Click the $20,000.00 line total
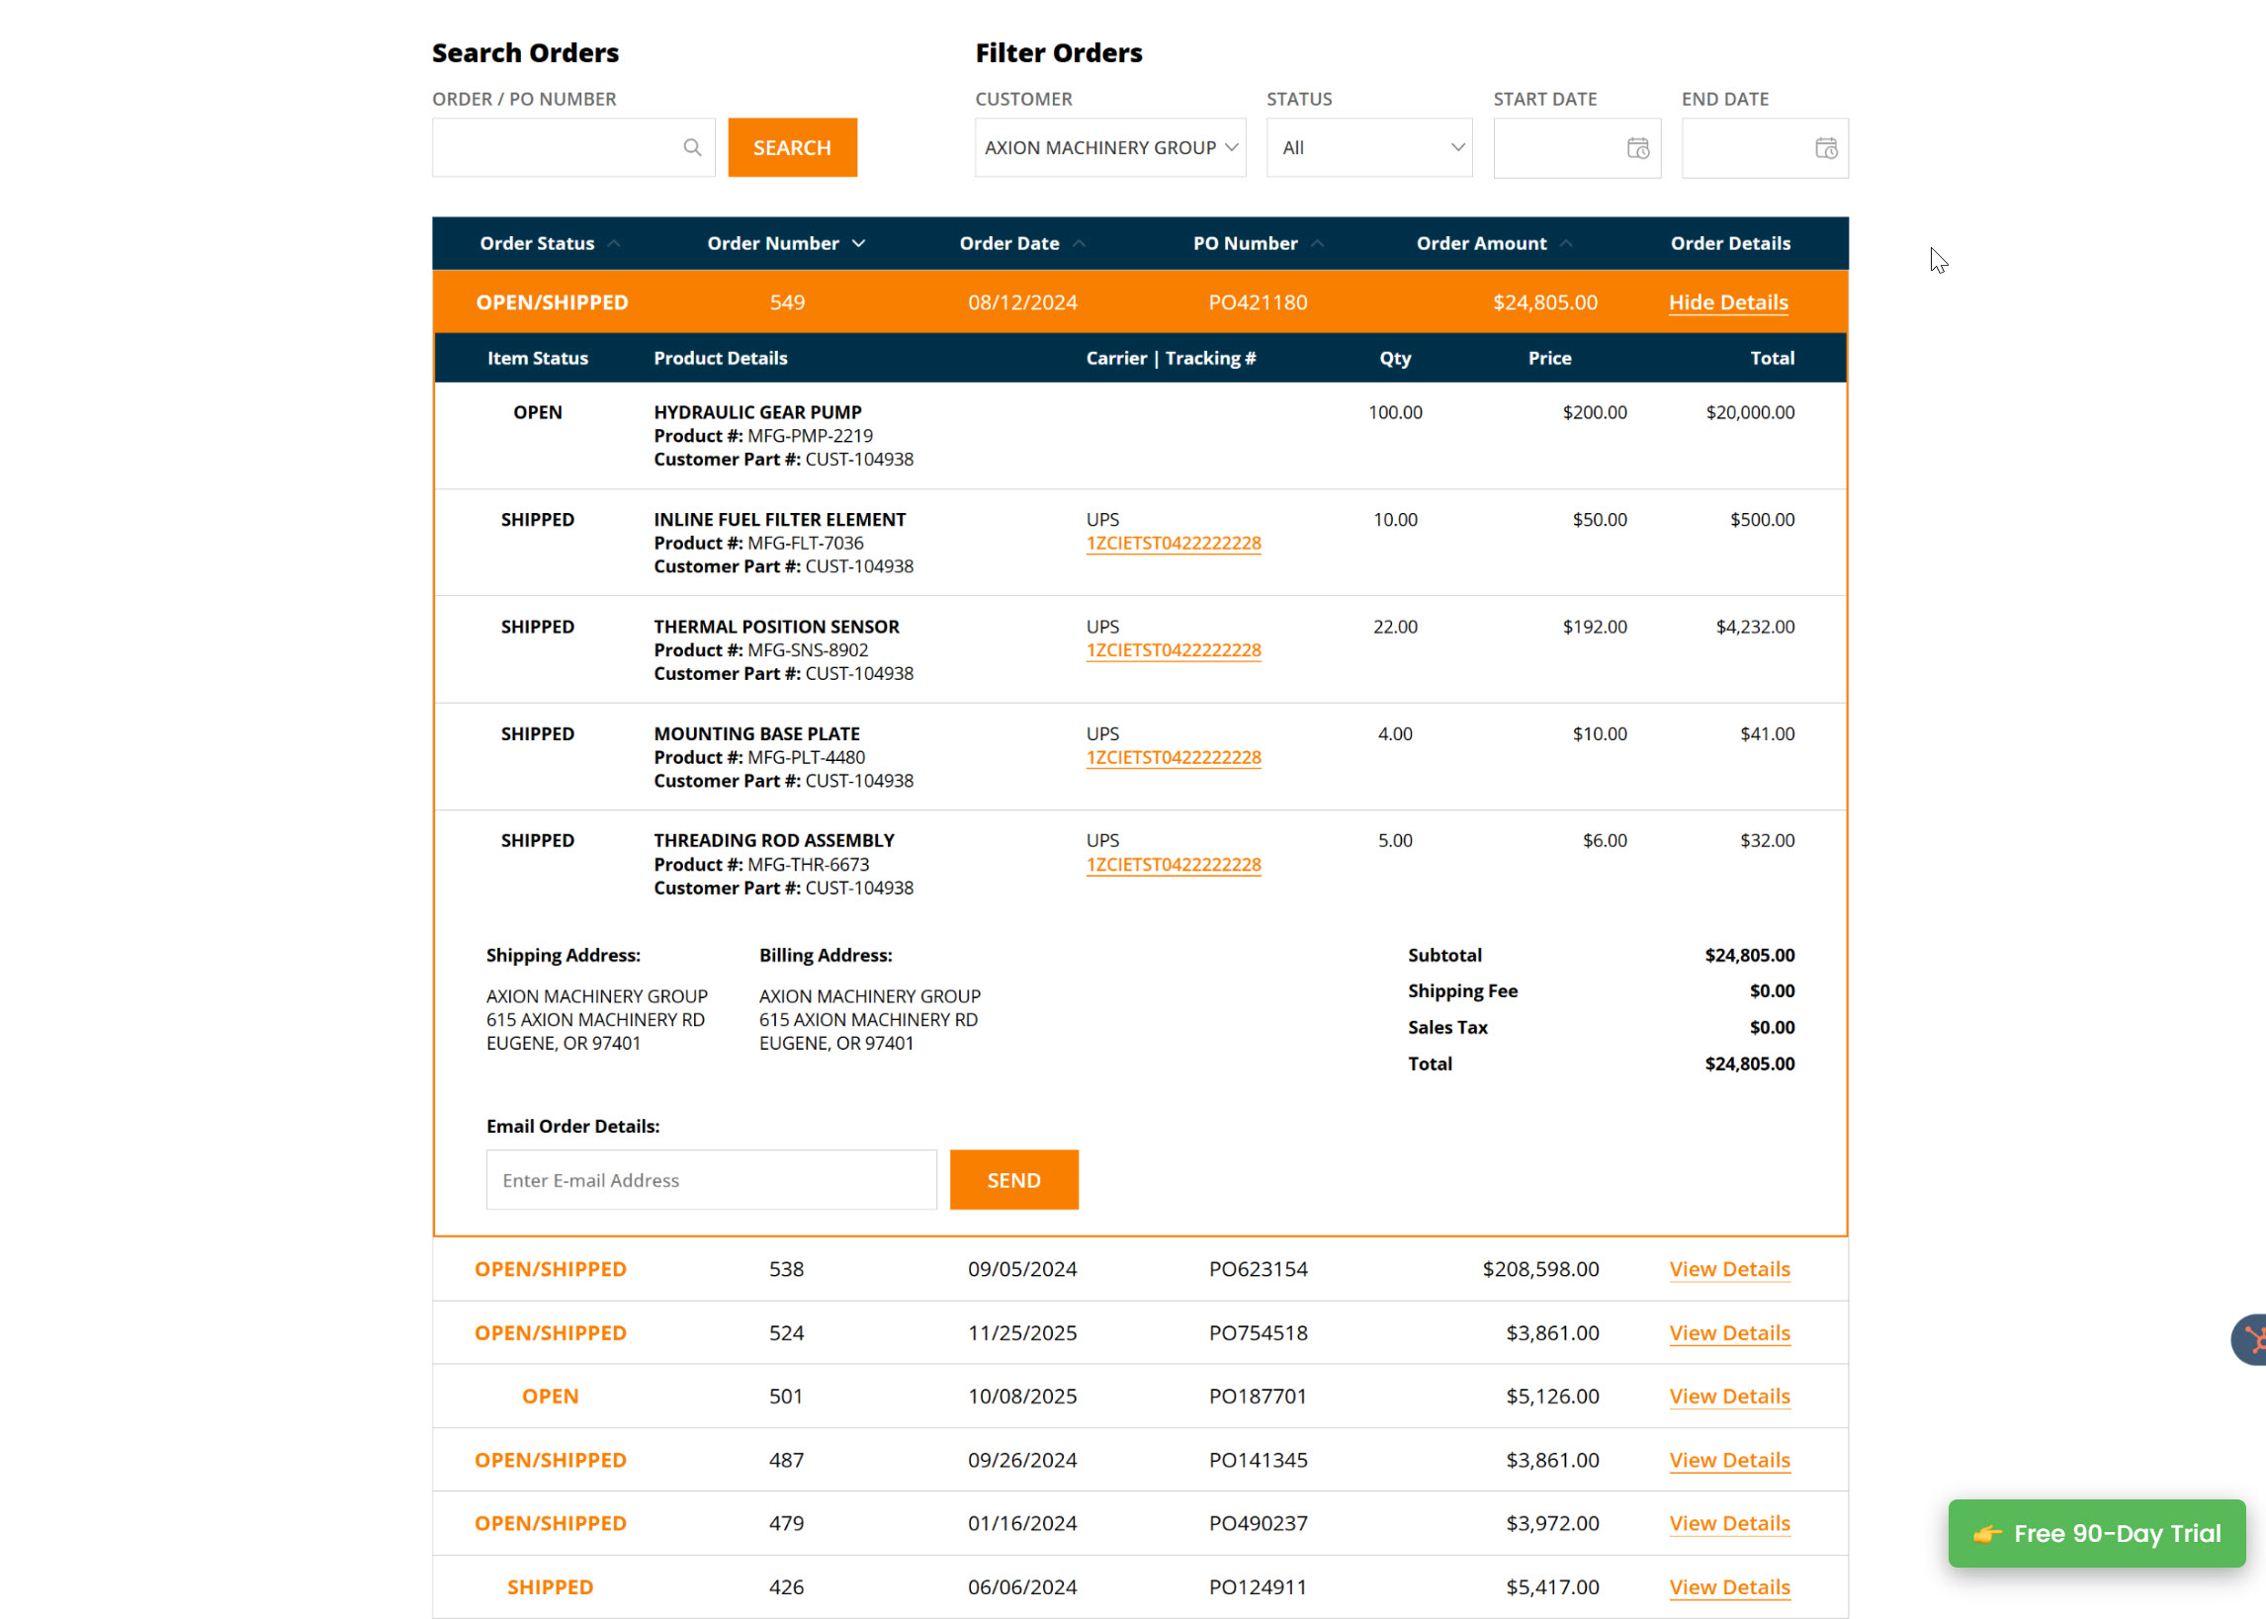Viewport: 2266px width, 1619px height. 1750,412
